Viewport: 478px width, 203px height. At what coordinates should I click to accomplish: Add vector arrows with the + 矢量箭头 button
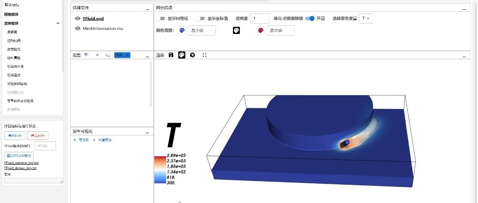point(102,140)
